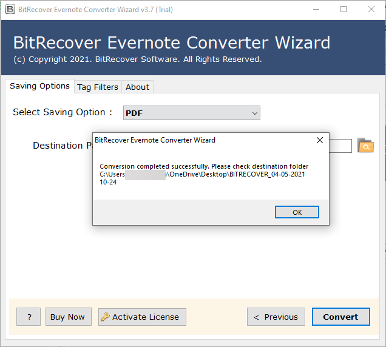Click the Convert button
This screenshot has height=347, width=386.
click(x=340, y=317)
